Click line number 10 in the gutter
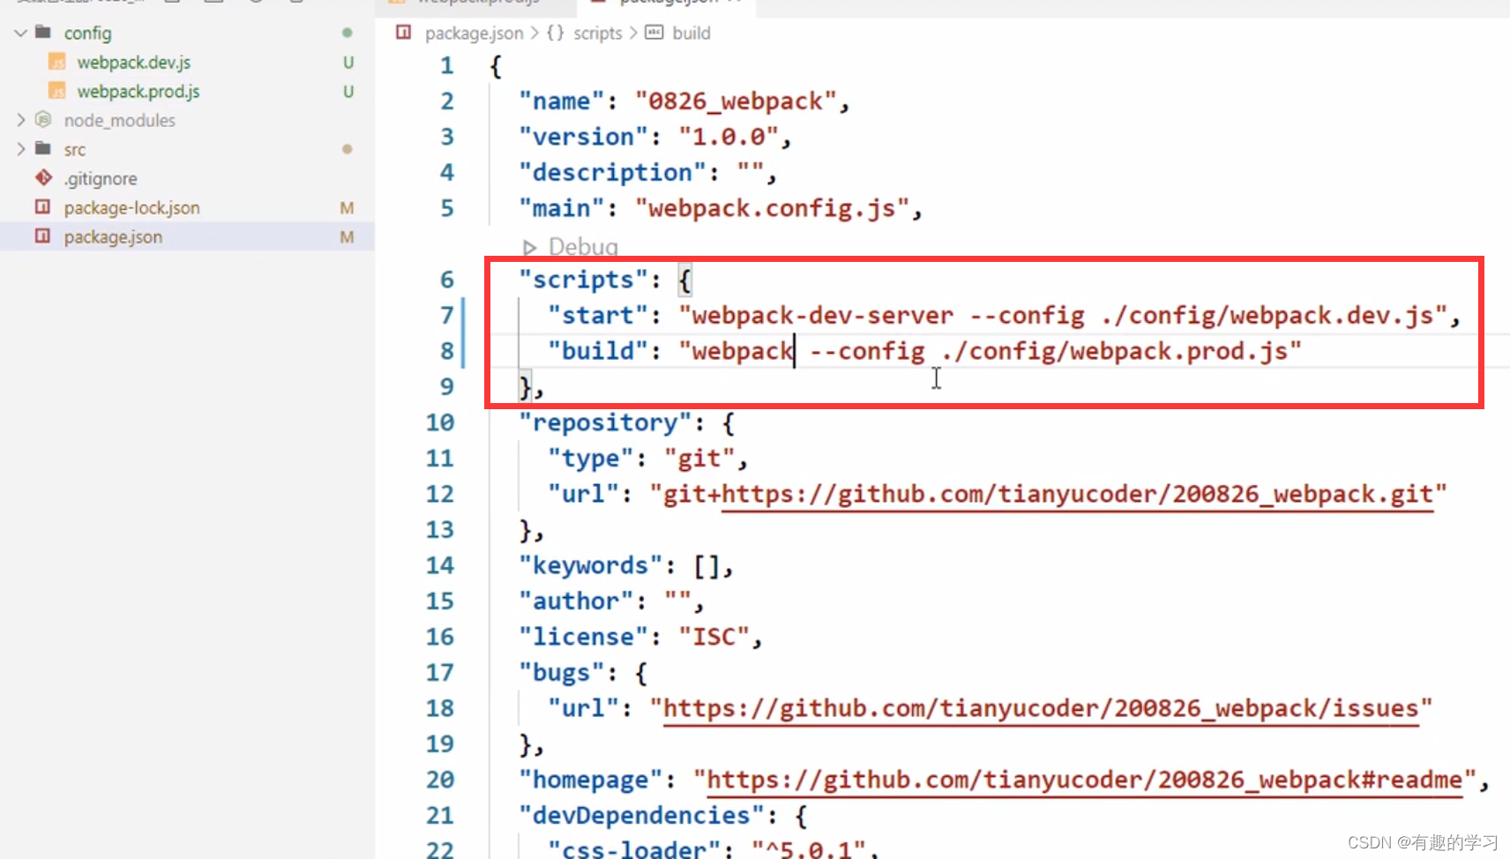This screenshot has height=859, width=1510. 440,422
